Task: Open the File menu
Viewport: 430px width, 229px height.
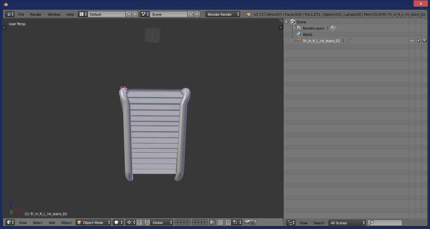Action: (x=21, y=14)
